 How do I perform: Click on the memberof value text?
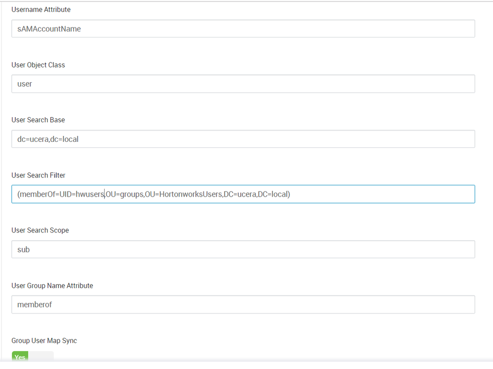[35, 304]
